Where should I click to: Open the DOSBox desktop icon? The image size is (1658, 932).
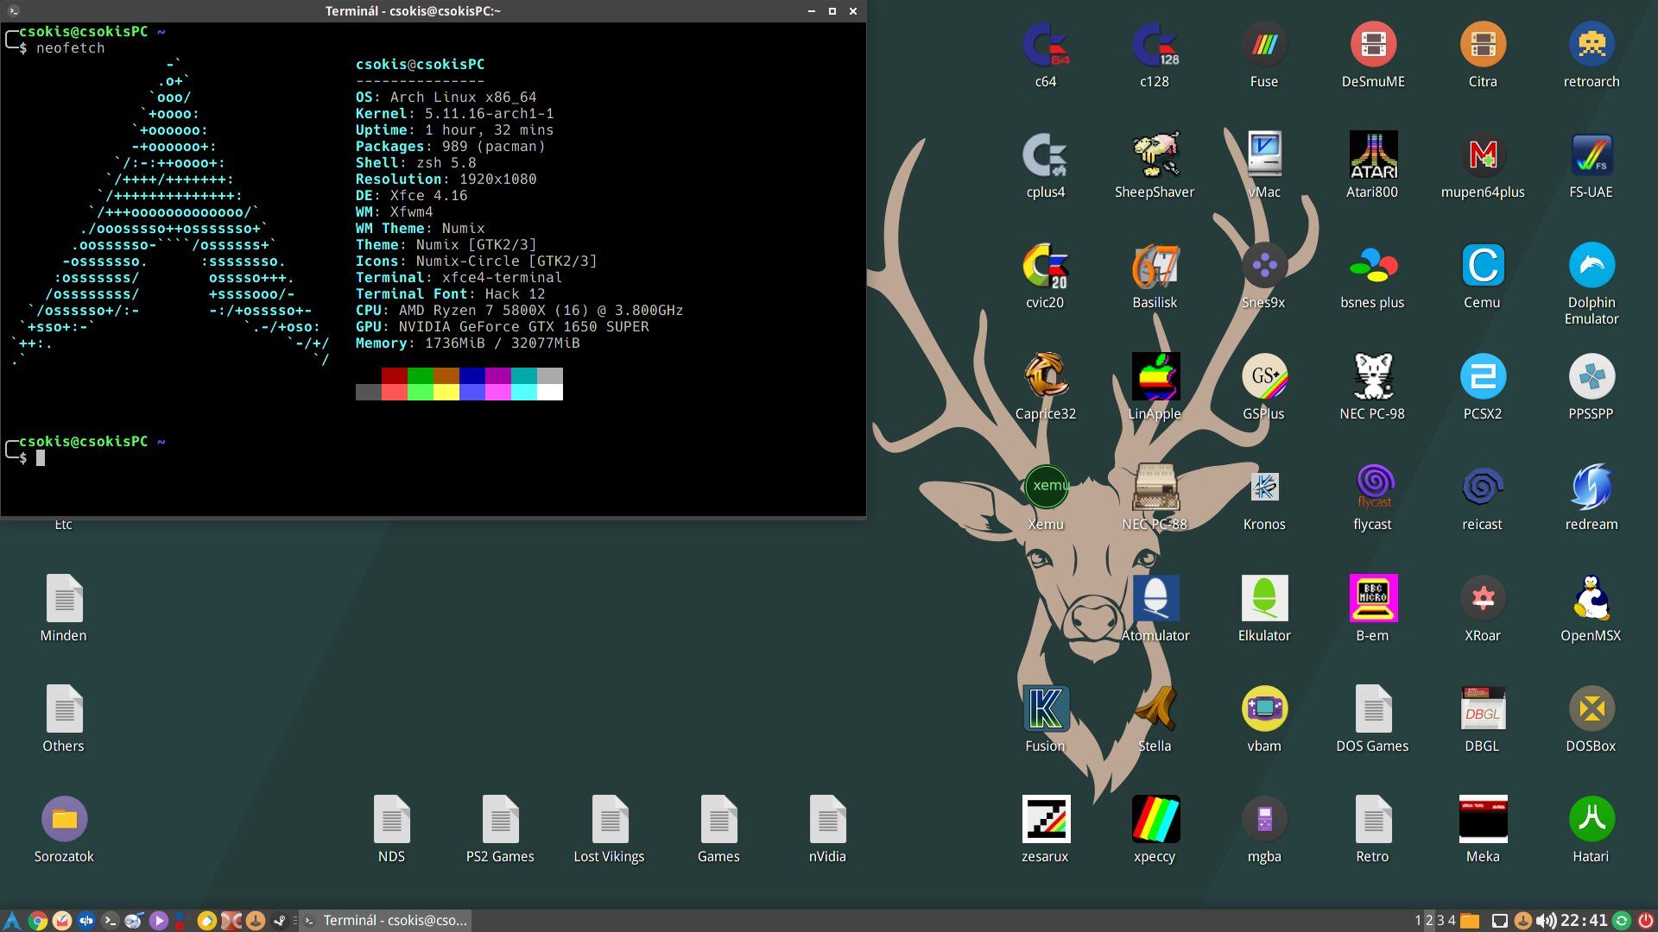pyautogui.click(x=1592, y=708)
